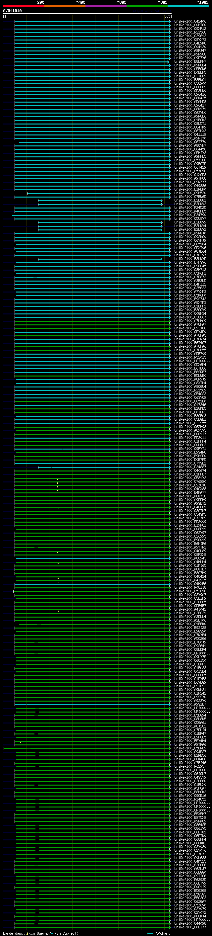This screenshot has width=212, height=936.
Task: Open hit UniRef100_Q39613
Action: (190, 36)
